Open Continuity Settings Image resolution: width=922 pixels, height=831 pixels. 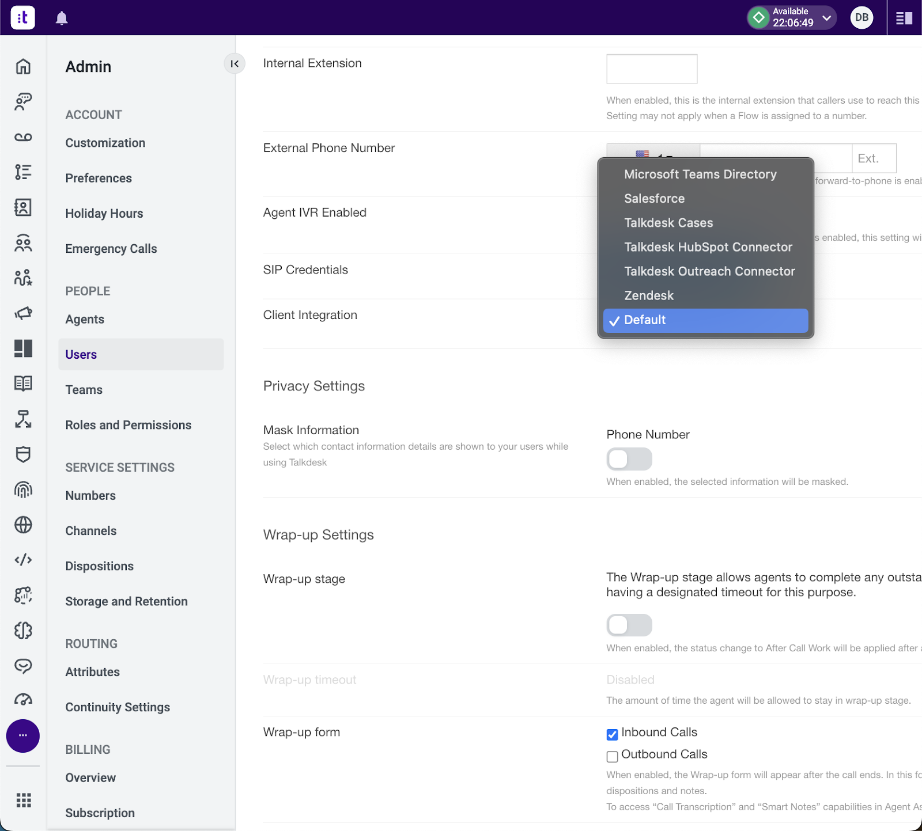click(x=118, y=707)
